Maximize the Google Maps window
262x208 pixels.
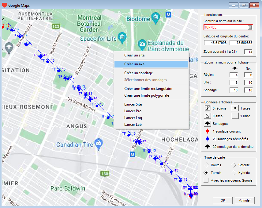point(244,5)
